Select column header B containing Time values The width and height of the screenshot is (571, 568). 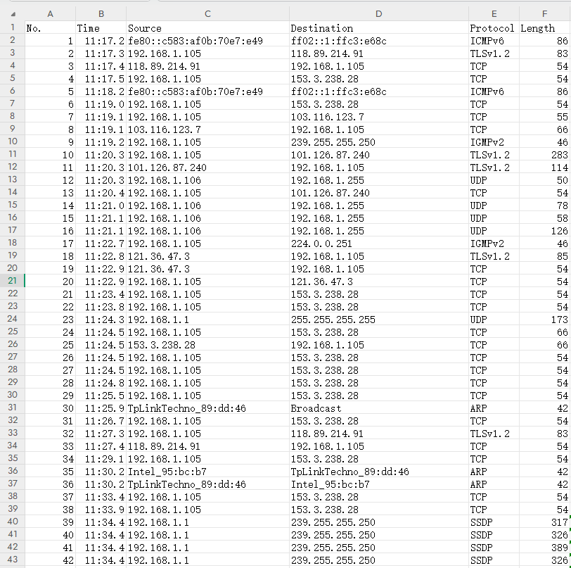(x=101, y=13)
